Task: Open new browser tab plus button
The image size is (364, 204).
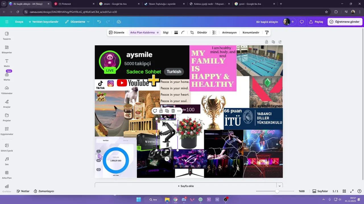Action: pos(281,4)
